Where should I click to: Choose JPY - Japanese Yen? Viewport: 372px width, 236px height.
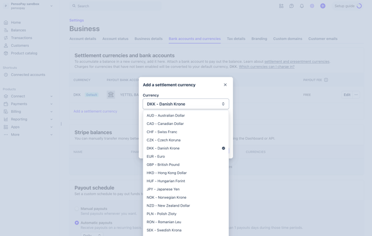[x=186, y=189]
